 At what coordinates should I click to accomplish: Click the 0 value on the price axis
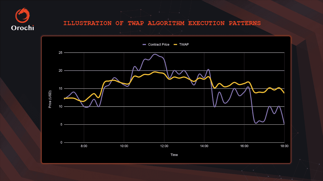point(61,143)
